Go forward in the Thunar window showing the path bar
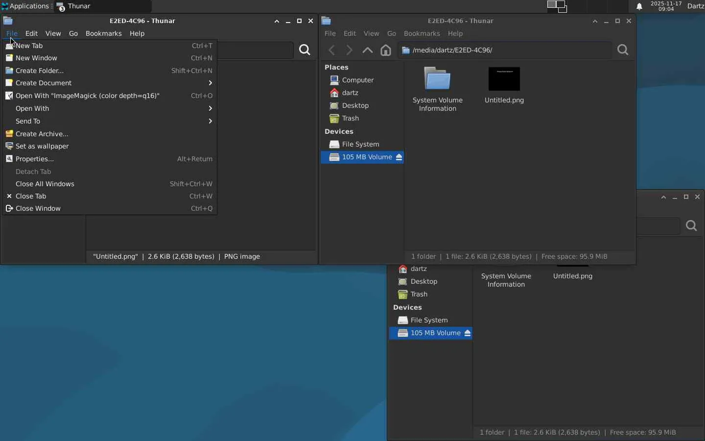Image resolution: width=705 pixels, height=441 pixels. point(349,50)
